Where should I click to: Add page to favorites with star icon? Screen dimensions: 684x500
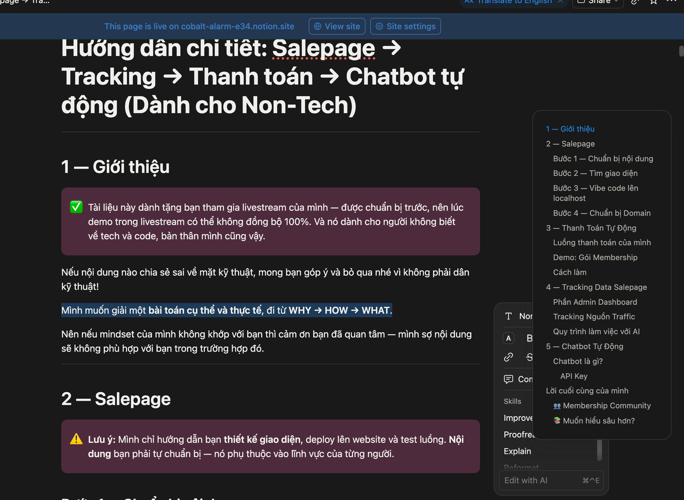(654, 2)
